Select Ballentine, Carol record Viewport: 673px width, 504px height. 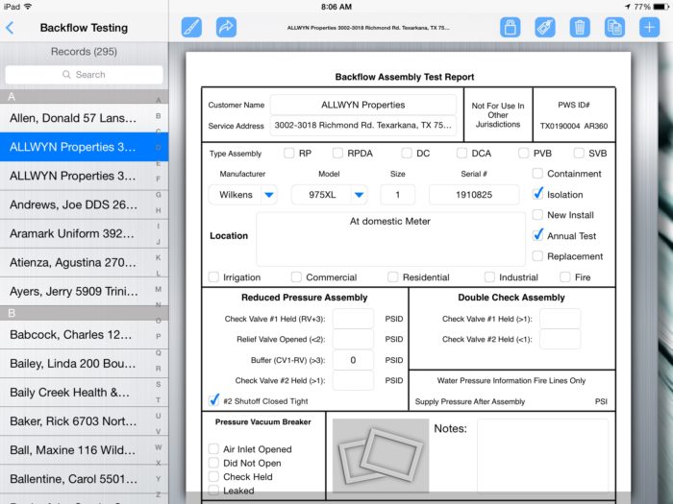coord(85,479)
